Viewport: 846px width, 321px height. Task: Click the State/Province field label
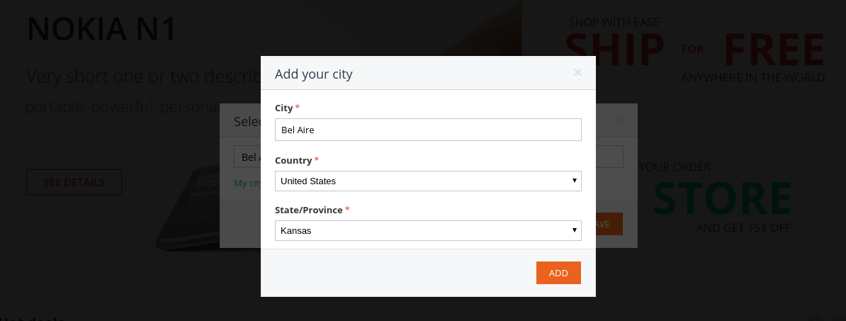308,210
